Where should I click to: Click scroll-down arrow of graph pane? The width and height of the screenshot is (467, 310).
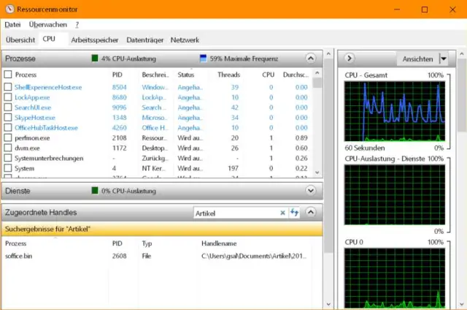click(x=462, y=304)
